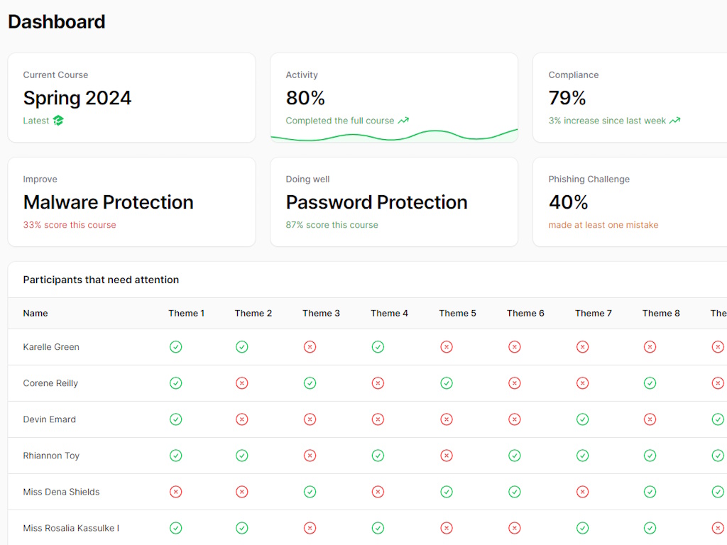Click the Activity sparkline chart

(394, 135)
